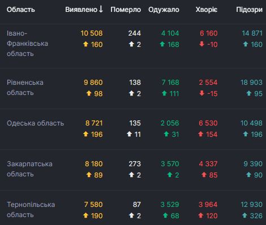Sort table by Підозри column header

coord(249,10)
